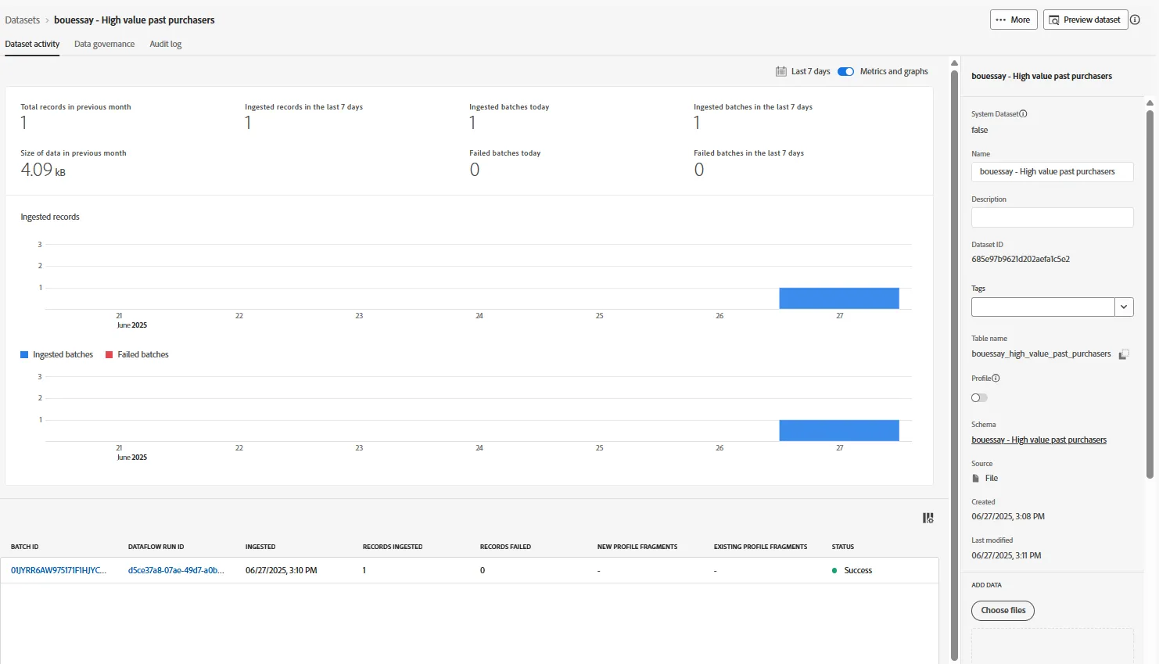Click the Preview dataset button
Viewport: 1159px width, 664px height.
(1085, 20)
